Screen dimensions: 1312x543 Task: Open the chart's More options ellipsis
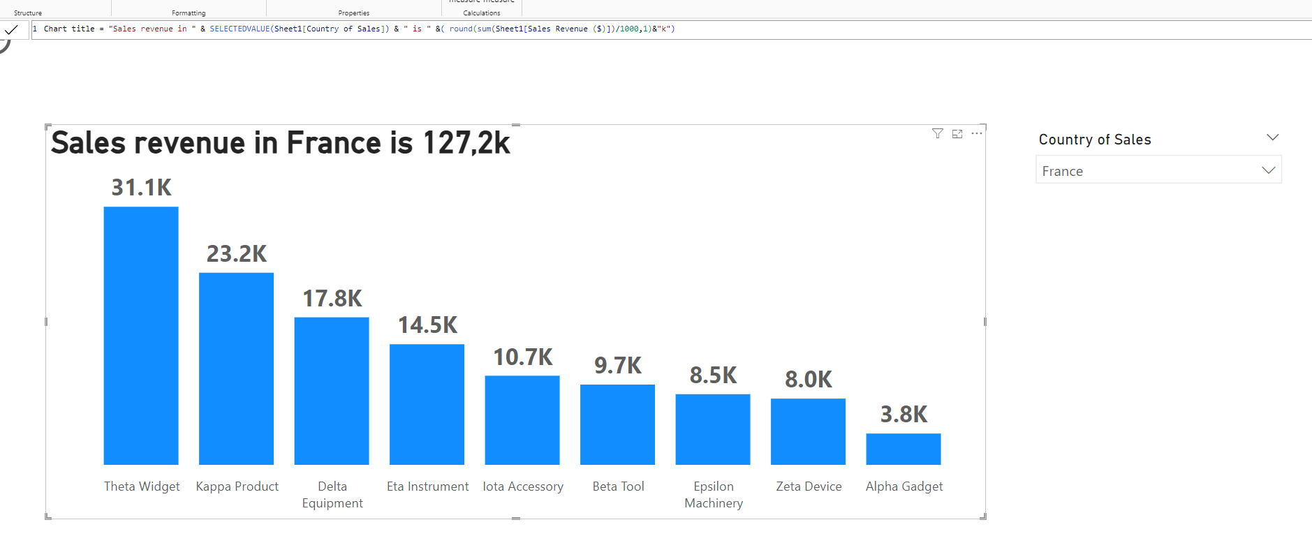977,133
